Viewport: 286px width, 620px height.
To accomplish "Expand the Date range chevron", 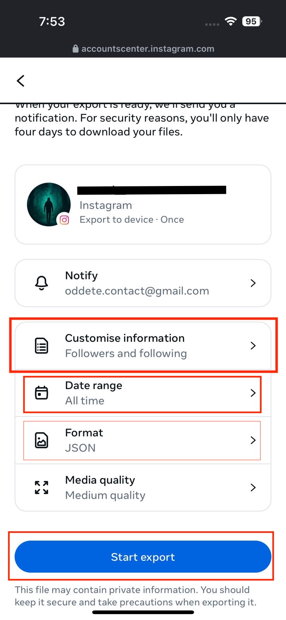I will pyautogui.click(x=253, y=393).
